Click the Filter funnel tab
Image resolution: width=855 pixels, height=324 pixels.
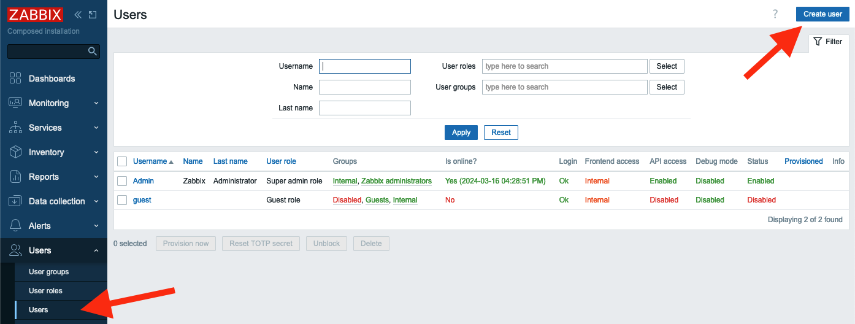coord(828,42)
